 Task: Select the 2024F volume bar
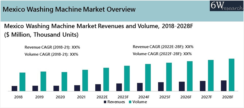tap(148, 77)
